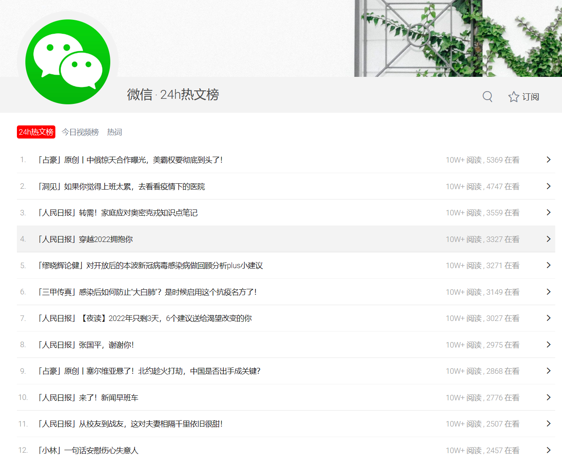Click stats text 10W+ 阅读, 3327 在看
The height and width of the screenshot is (462, 562).
pyautogui.click(x=483, y=239)
